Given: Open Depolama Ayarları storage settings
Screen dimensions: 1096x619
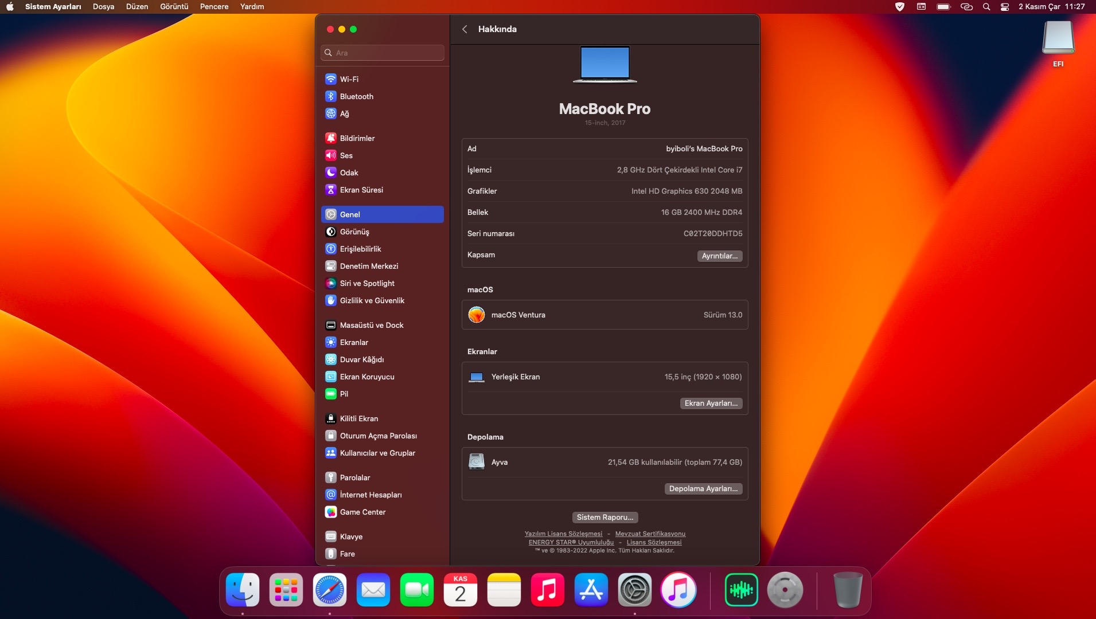Looking at the screenshot, I should pyautogui.click(x=704, y=489).
